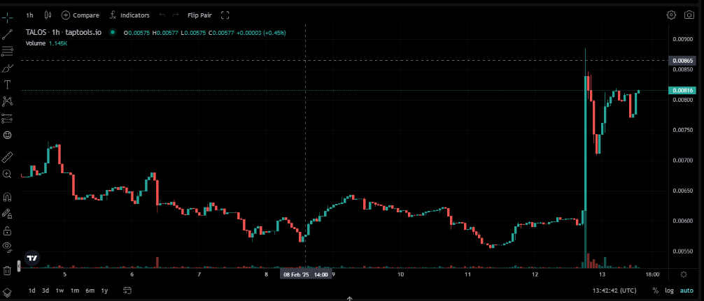Click the TradingView logo on the chart

pos(32,258)
